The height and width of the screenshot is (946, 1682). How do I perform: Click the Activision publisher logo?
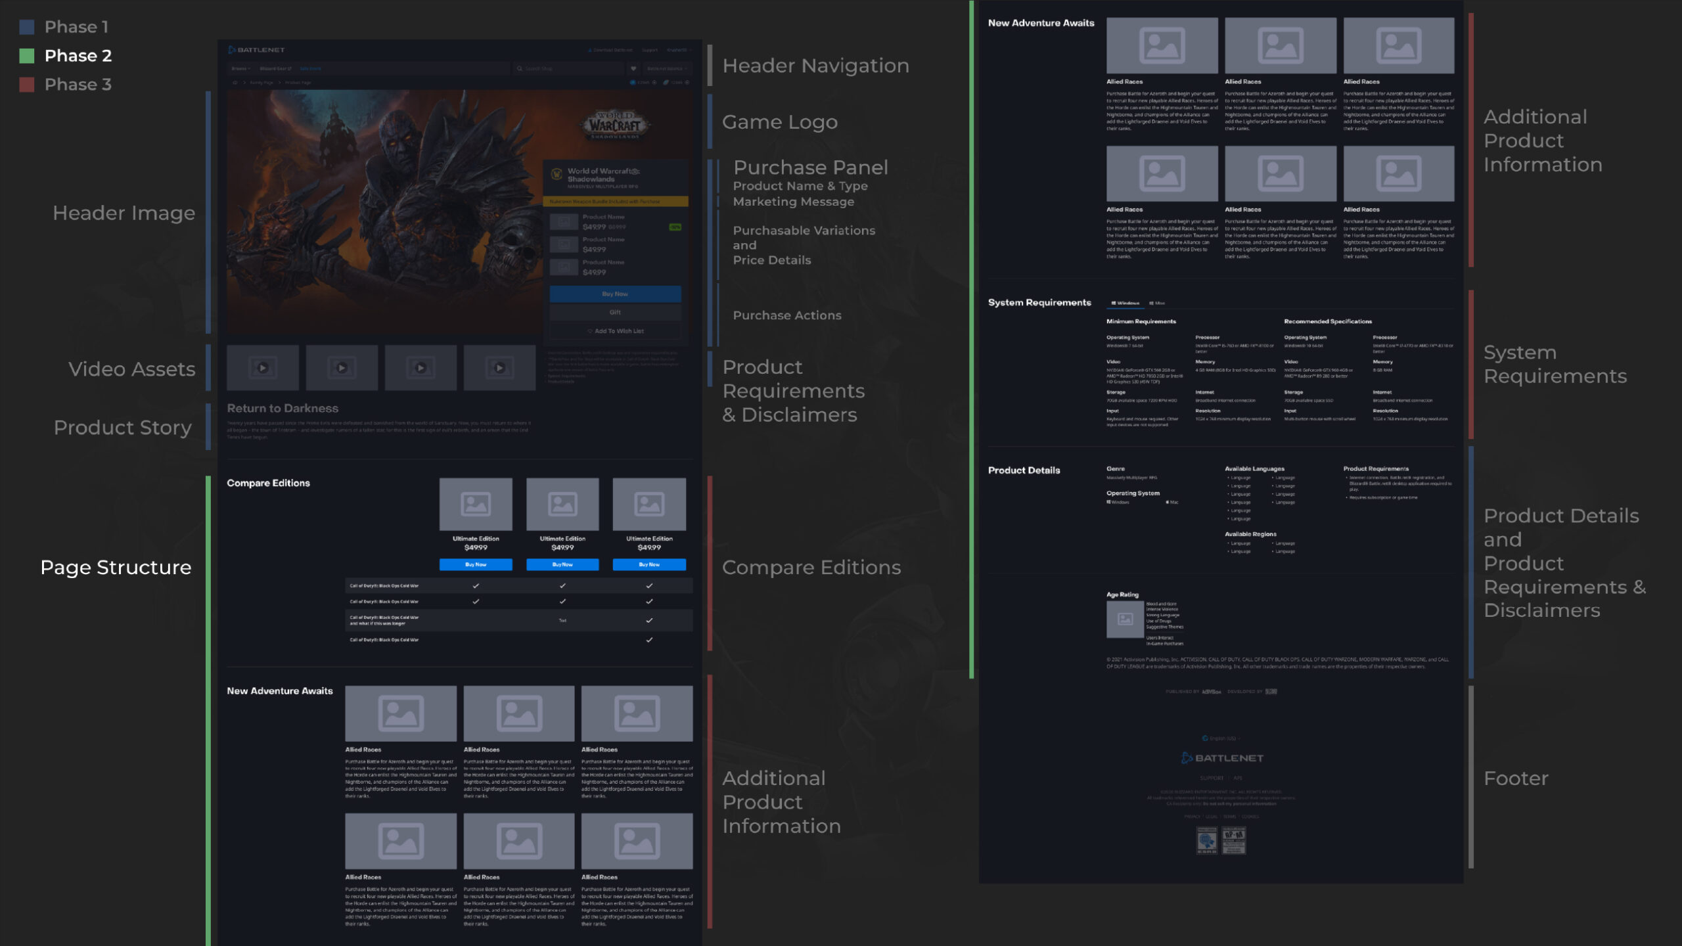[1212, 691]
